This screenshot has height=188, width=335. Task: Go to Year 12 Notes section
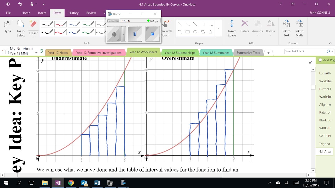pyautogui.click(x=58, y=52)
